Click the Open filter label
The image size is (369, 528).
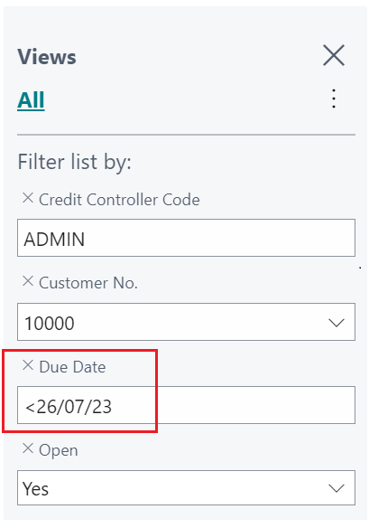(x=59, y=450)
